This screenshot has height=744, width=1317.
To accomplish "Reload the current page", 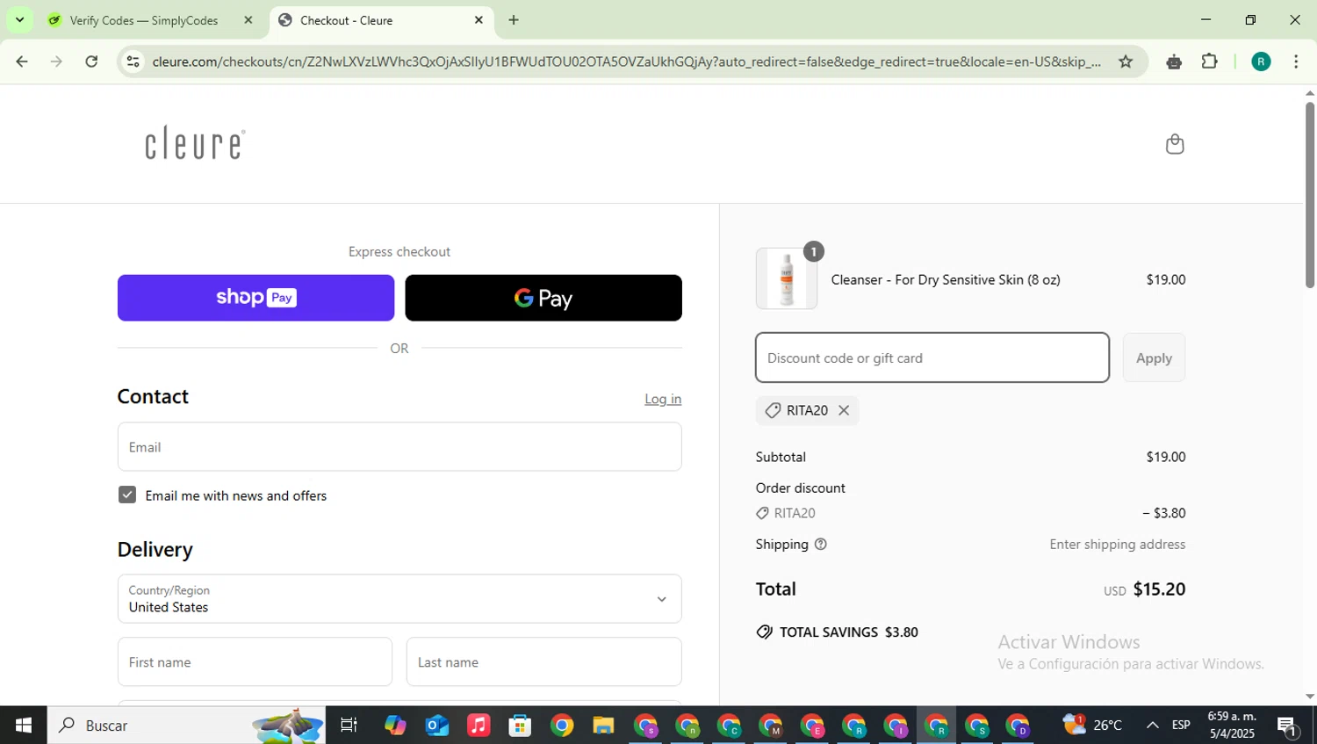I will (x=91, y=61).
